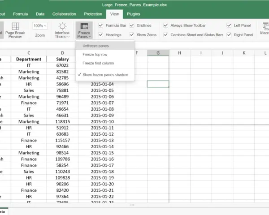Select date cell 2015-01-22
The width and height of the screenshot is (269, 215).
pyautogui.click(x=102, y=197)
